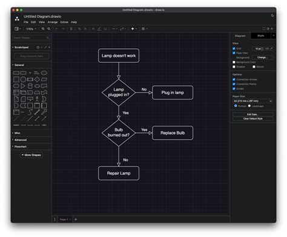Choose the diamond shape in General palette
The width and height of the screenshot is (287, 237).
tap(37, 79)
